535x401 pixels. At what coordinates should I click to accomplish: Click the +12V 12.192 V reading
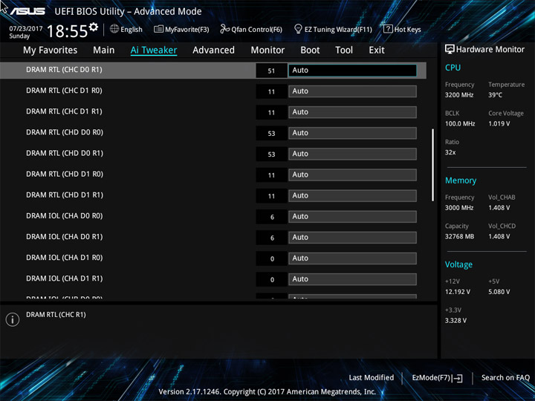point(457,292)
